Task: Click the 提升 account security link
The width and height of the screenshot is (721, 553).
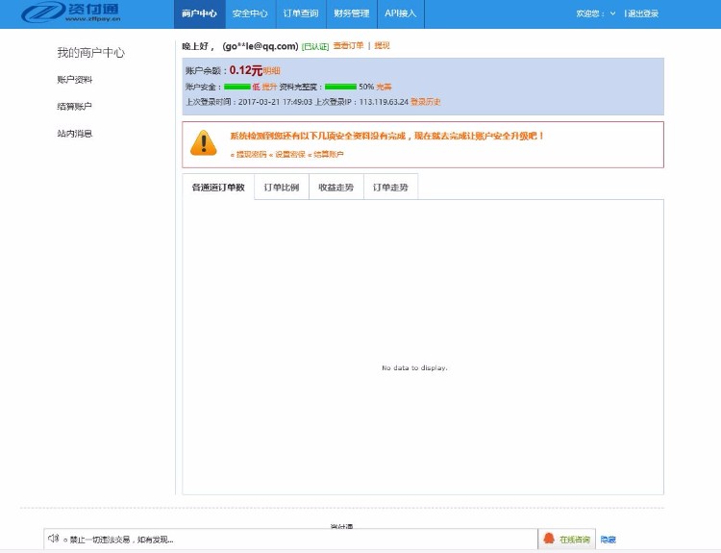Action: (269, 87)
